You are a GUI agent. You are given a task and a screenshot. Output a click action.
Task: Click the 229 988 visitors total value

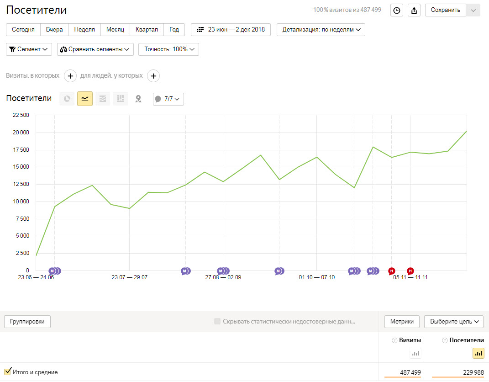pos(473,373)
